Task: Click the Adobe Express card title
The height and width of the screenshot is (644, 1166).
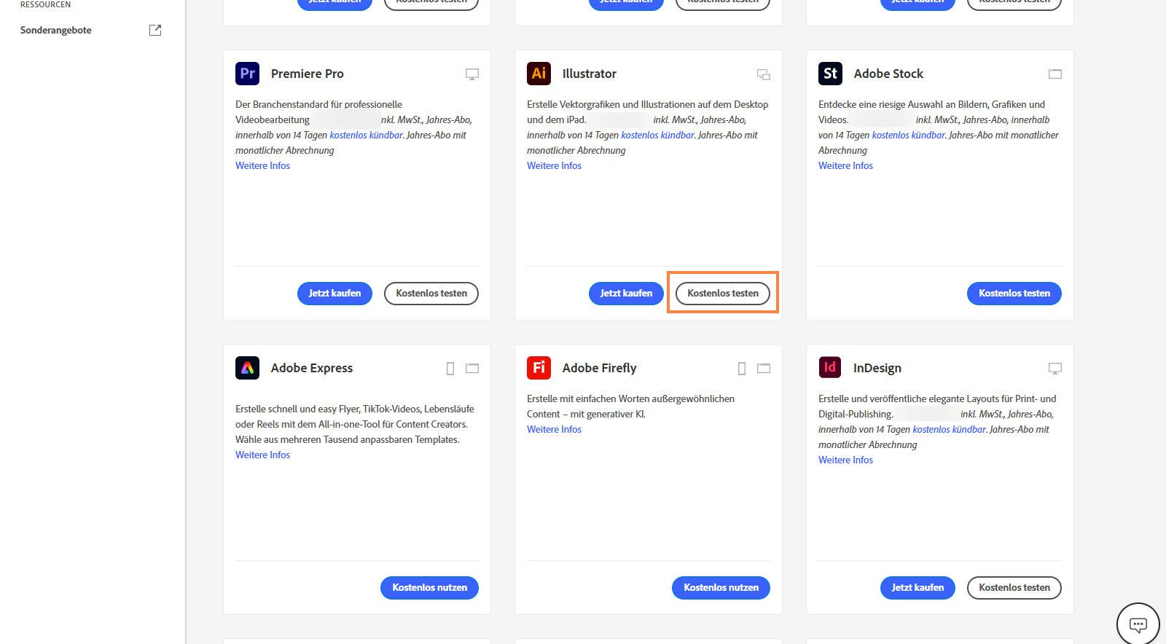Action: pos(312,368)
